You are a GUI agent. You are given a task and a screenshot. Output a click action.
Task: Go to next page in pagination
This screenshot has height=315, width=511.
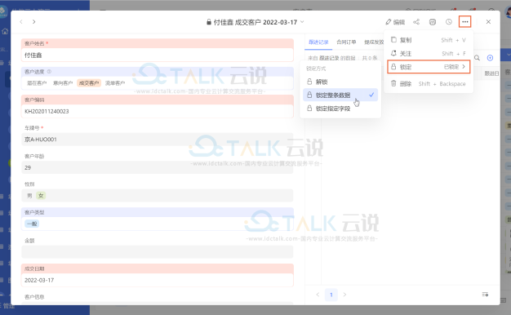point(344,295)
